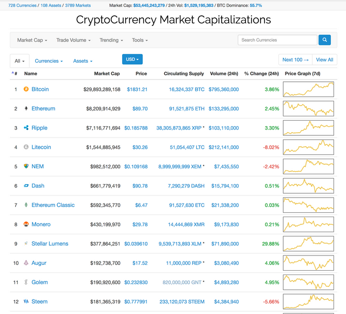Click the NEM logo icon

click(26, 166)
